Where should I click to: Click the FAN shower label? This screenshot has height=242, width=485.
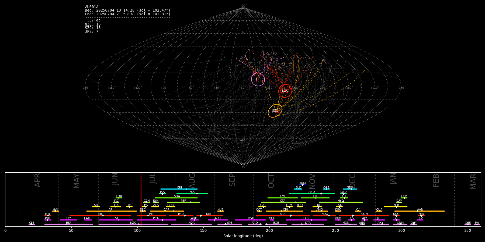pyautogui.click(x=156, y=201)
